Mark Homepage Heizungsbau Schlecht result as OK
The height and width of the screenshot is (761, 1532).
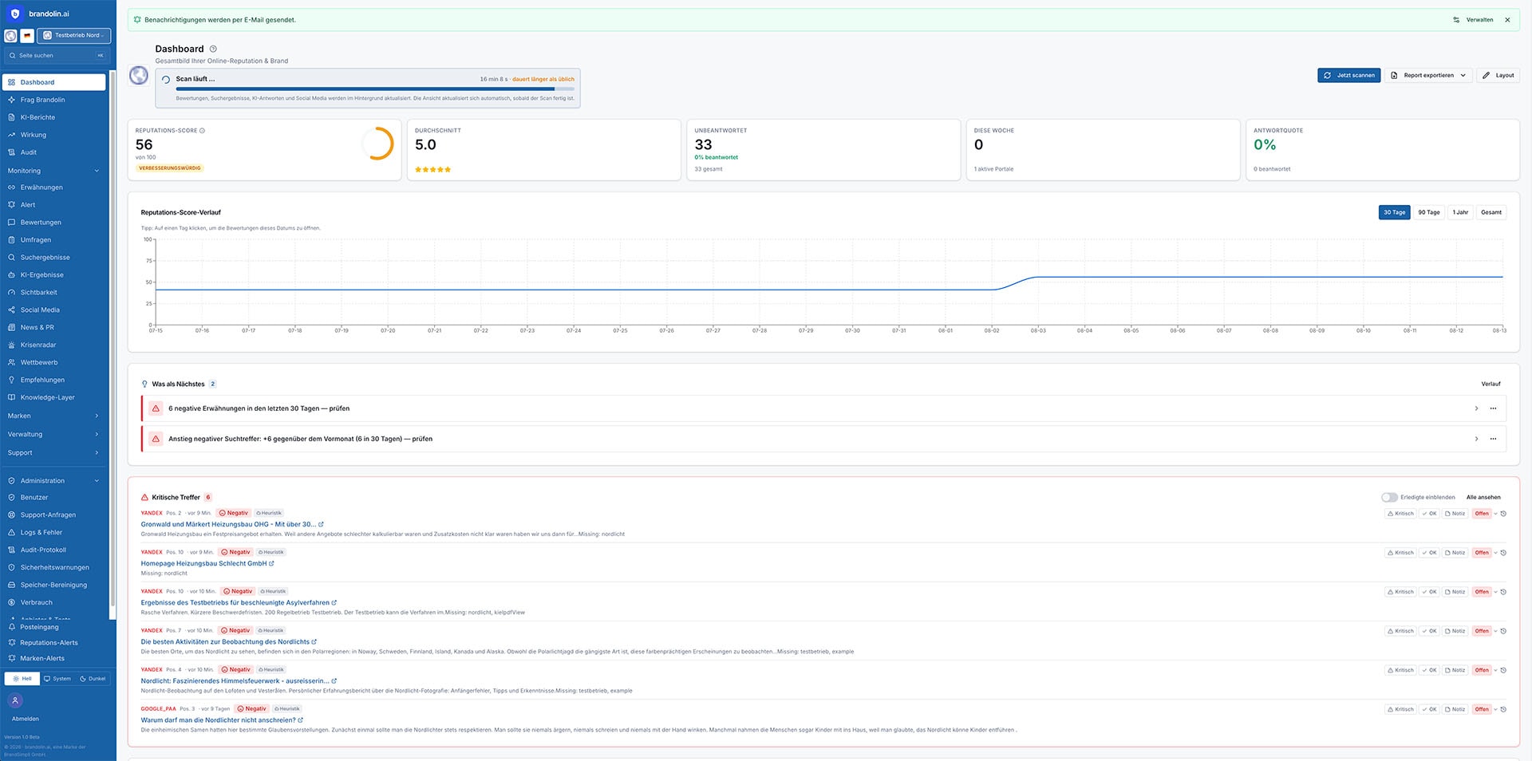coord(1429,553)
